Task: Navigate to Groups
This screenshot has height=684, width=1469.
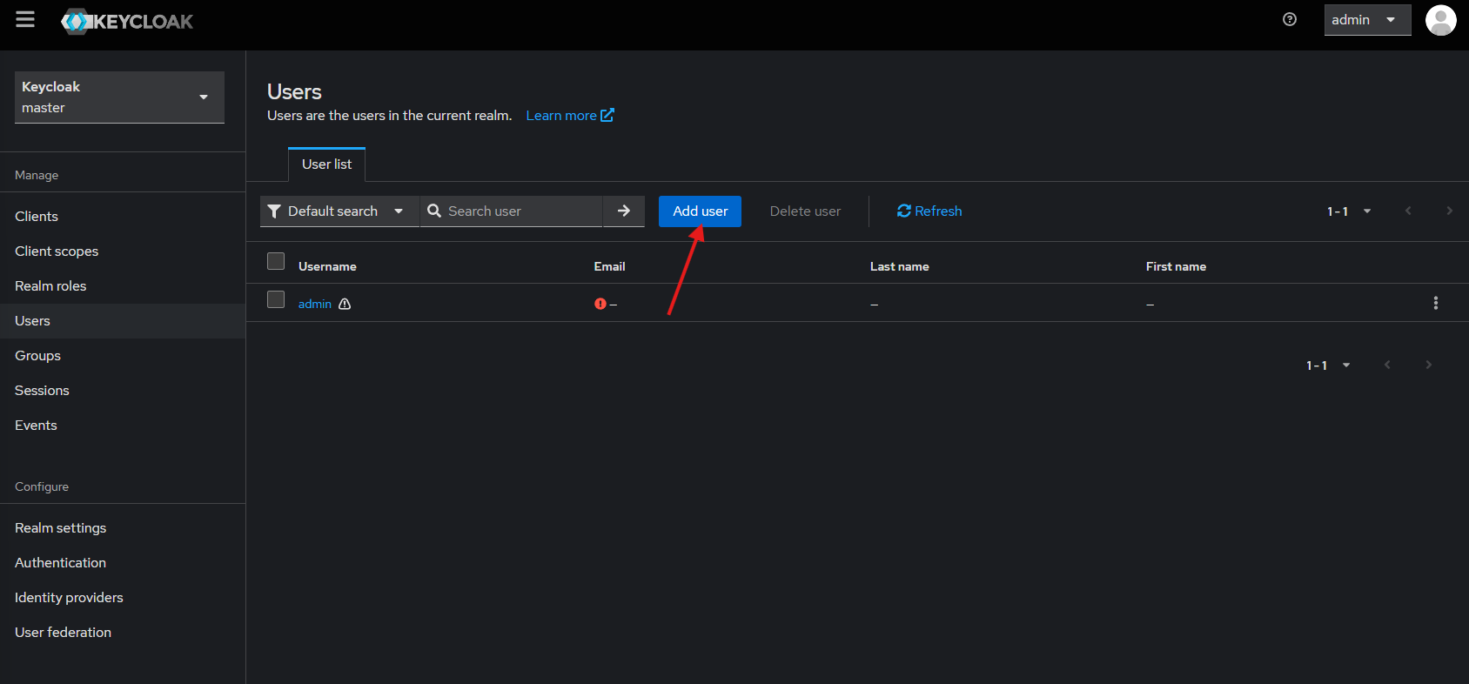Action: click(123, 355)
